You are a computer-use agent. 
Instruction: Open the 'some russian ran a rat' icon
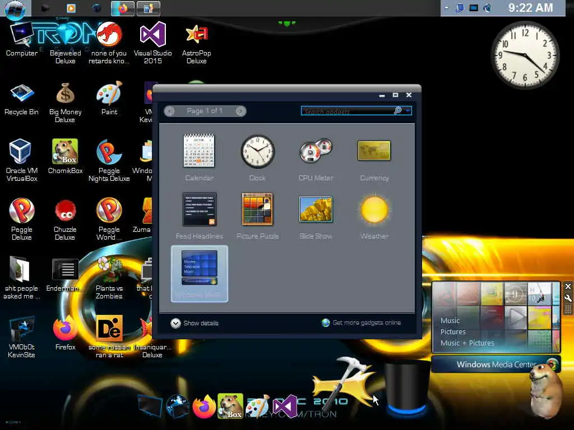pos(109,336)
